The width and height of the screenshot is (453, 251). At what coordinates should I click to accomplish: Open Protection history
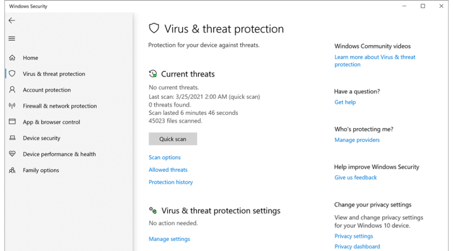(x=171, y=182)
